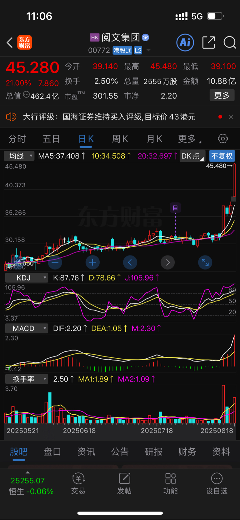Tap the 恒生 index value 25255.07
Viewport: 240px width, 520px height.
[x=28, y=481]
